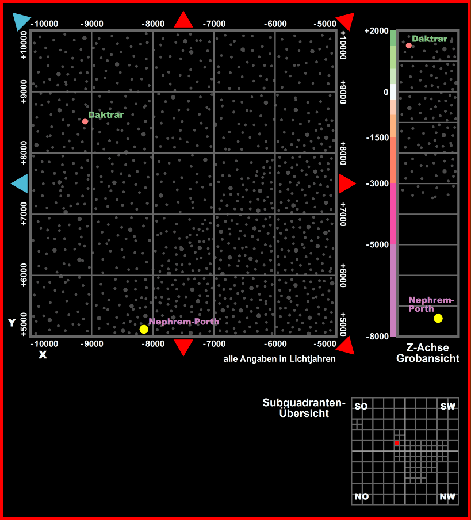This screenshot has width=471, height=520.
Task: Choose the NW corner of the subquadrant overview
Action: tap(447, 496)
